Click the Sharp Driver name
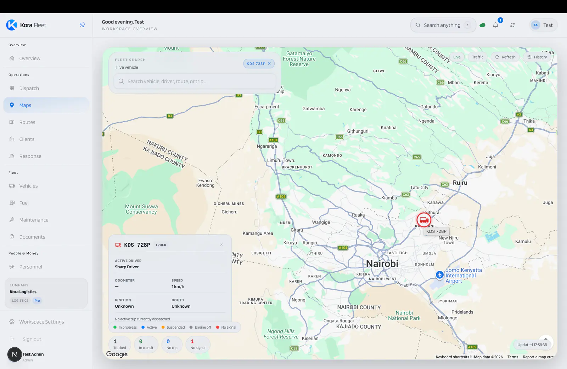Screen dimensions: 567x369 (127, 267)
